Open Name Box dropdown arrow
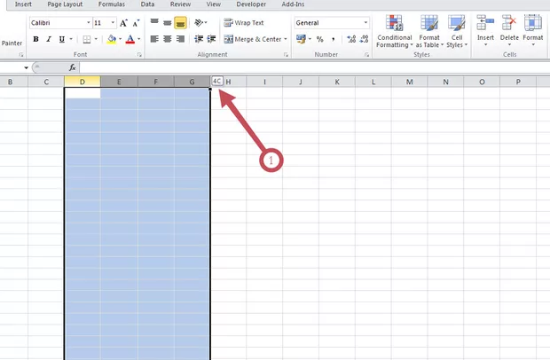The width and height of the screenshot is (550, 360). point(26,67)
